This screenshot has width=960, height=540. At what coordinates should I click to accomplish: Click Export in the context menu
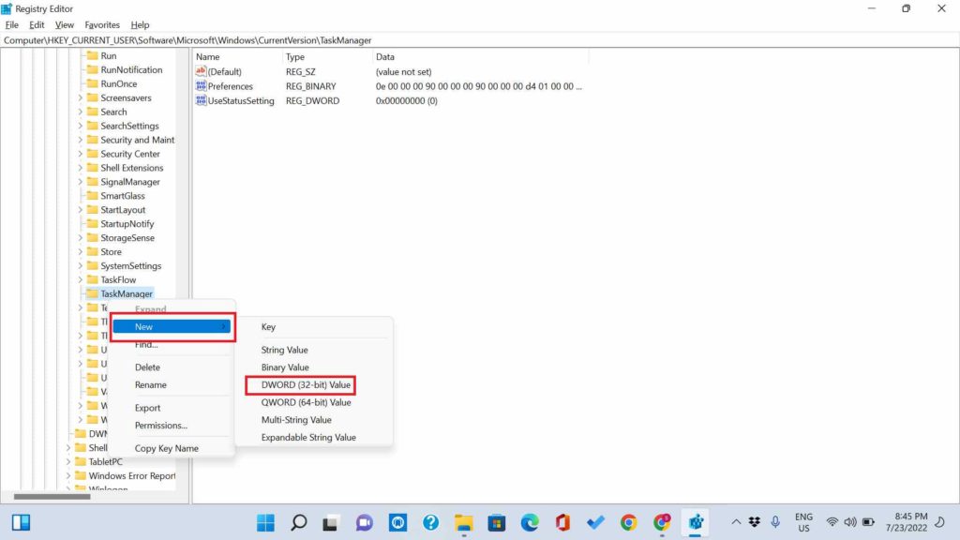147,408
